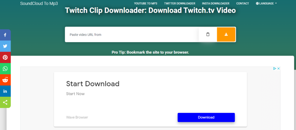Open the green general share icon
296x130 pixels.
[5, 102]
